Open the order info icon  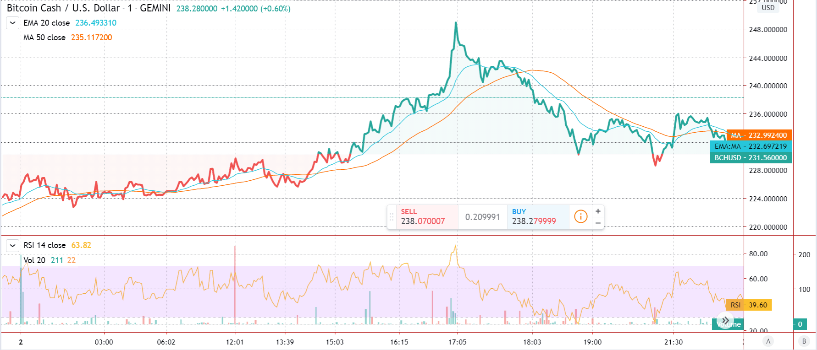click(580, 216)
